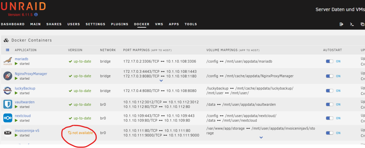Open the Settings menu
The image size is (365, 148).
click(x=95, y=24)
